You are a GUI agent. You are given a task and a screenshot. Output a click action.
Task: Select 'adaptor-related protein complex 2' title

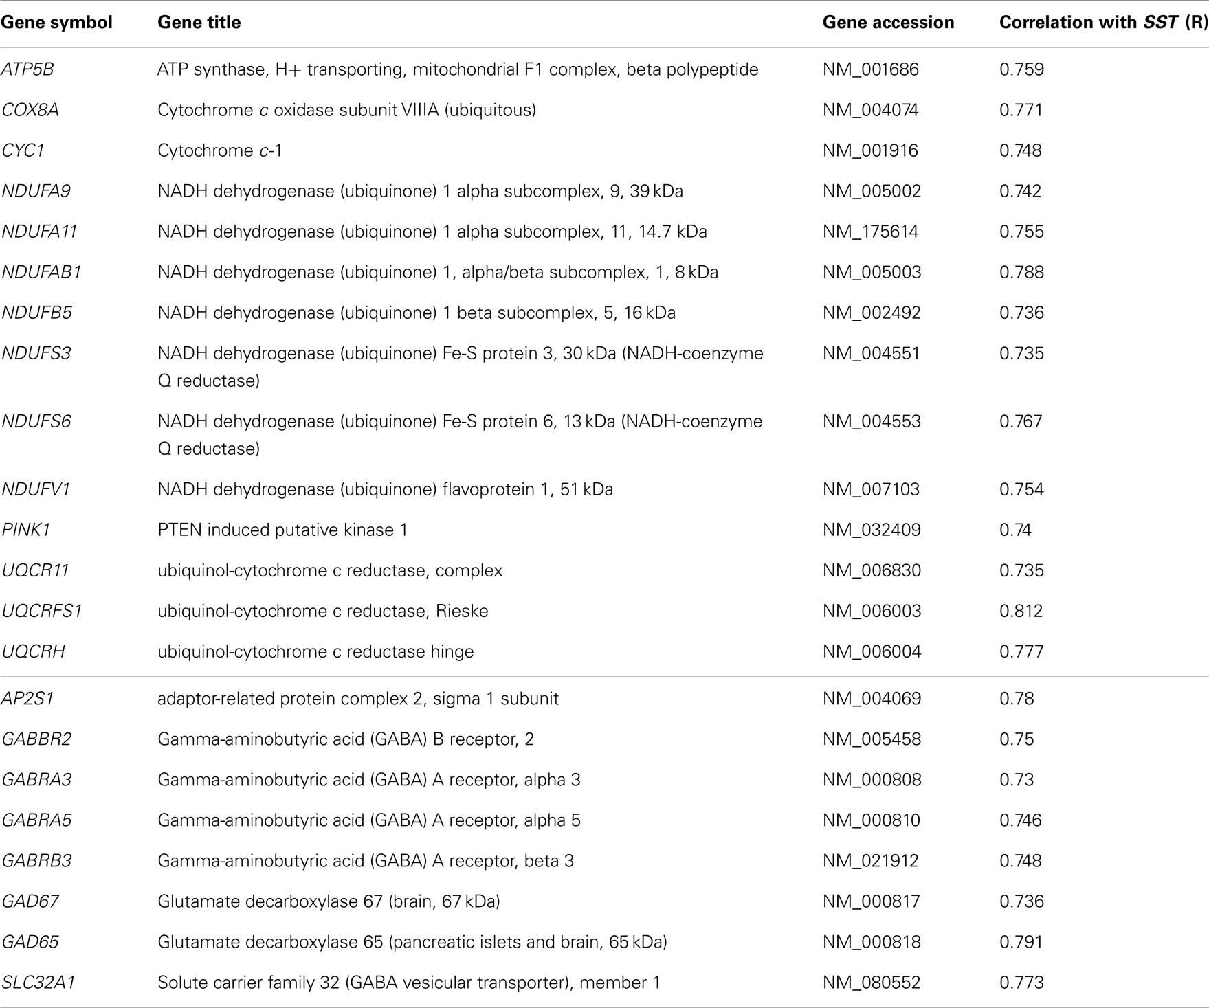coord(358,699)
